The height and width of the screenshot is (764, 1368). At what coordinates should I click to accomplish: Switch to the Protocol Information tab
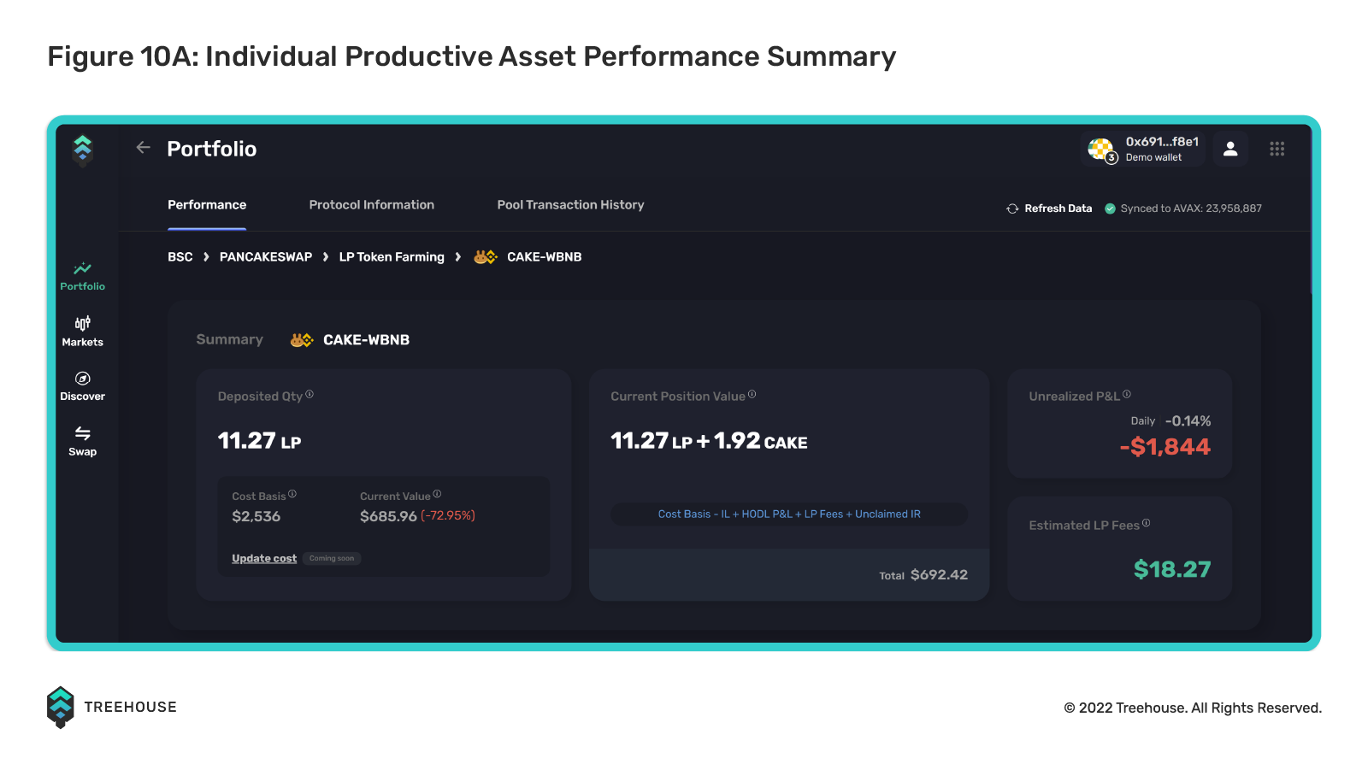click(372, 205)
